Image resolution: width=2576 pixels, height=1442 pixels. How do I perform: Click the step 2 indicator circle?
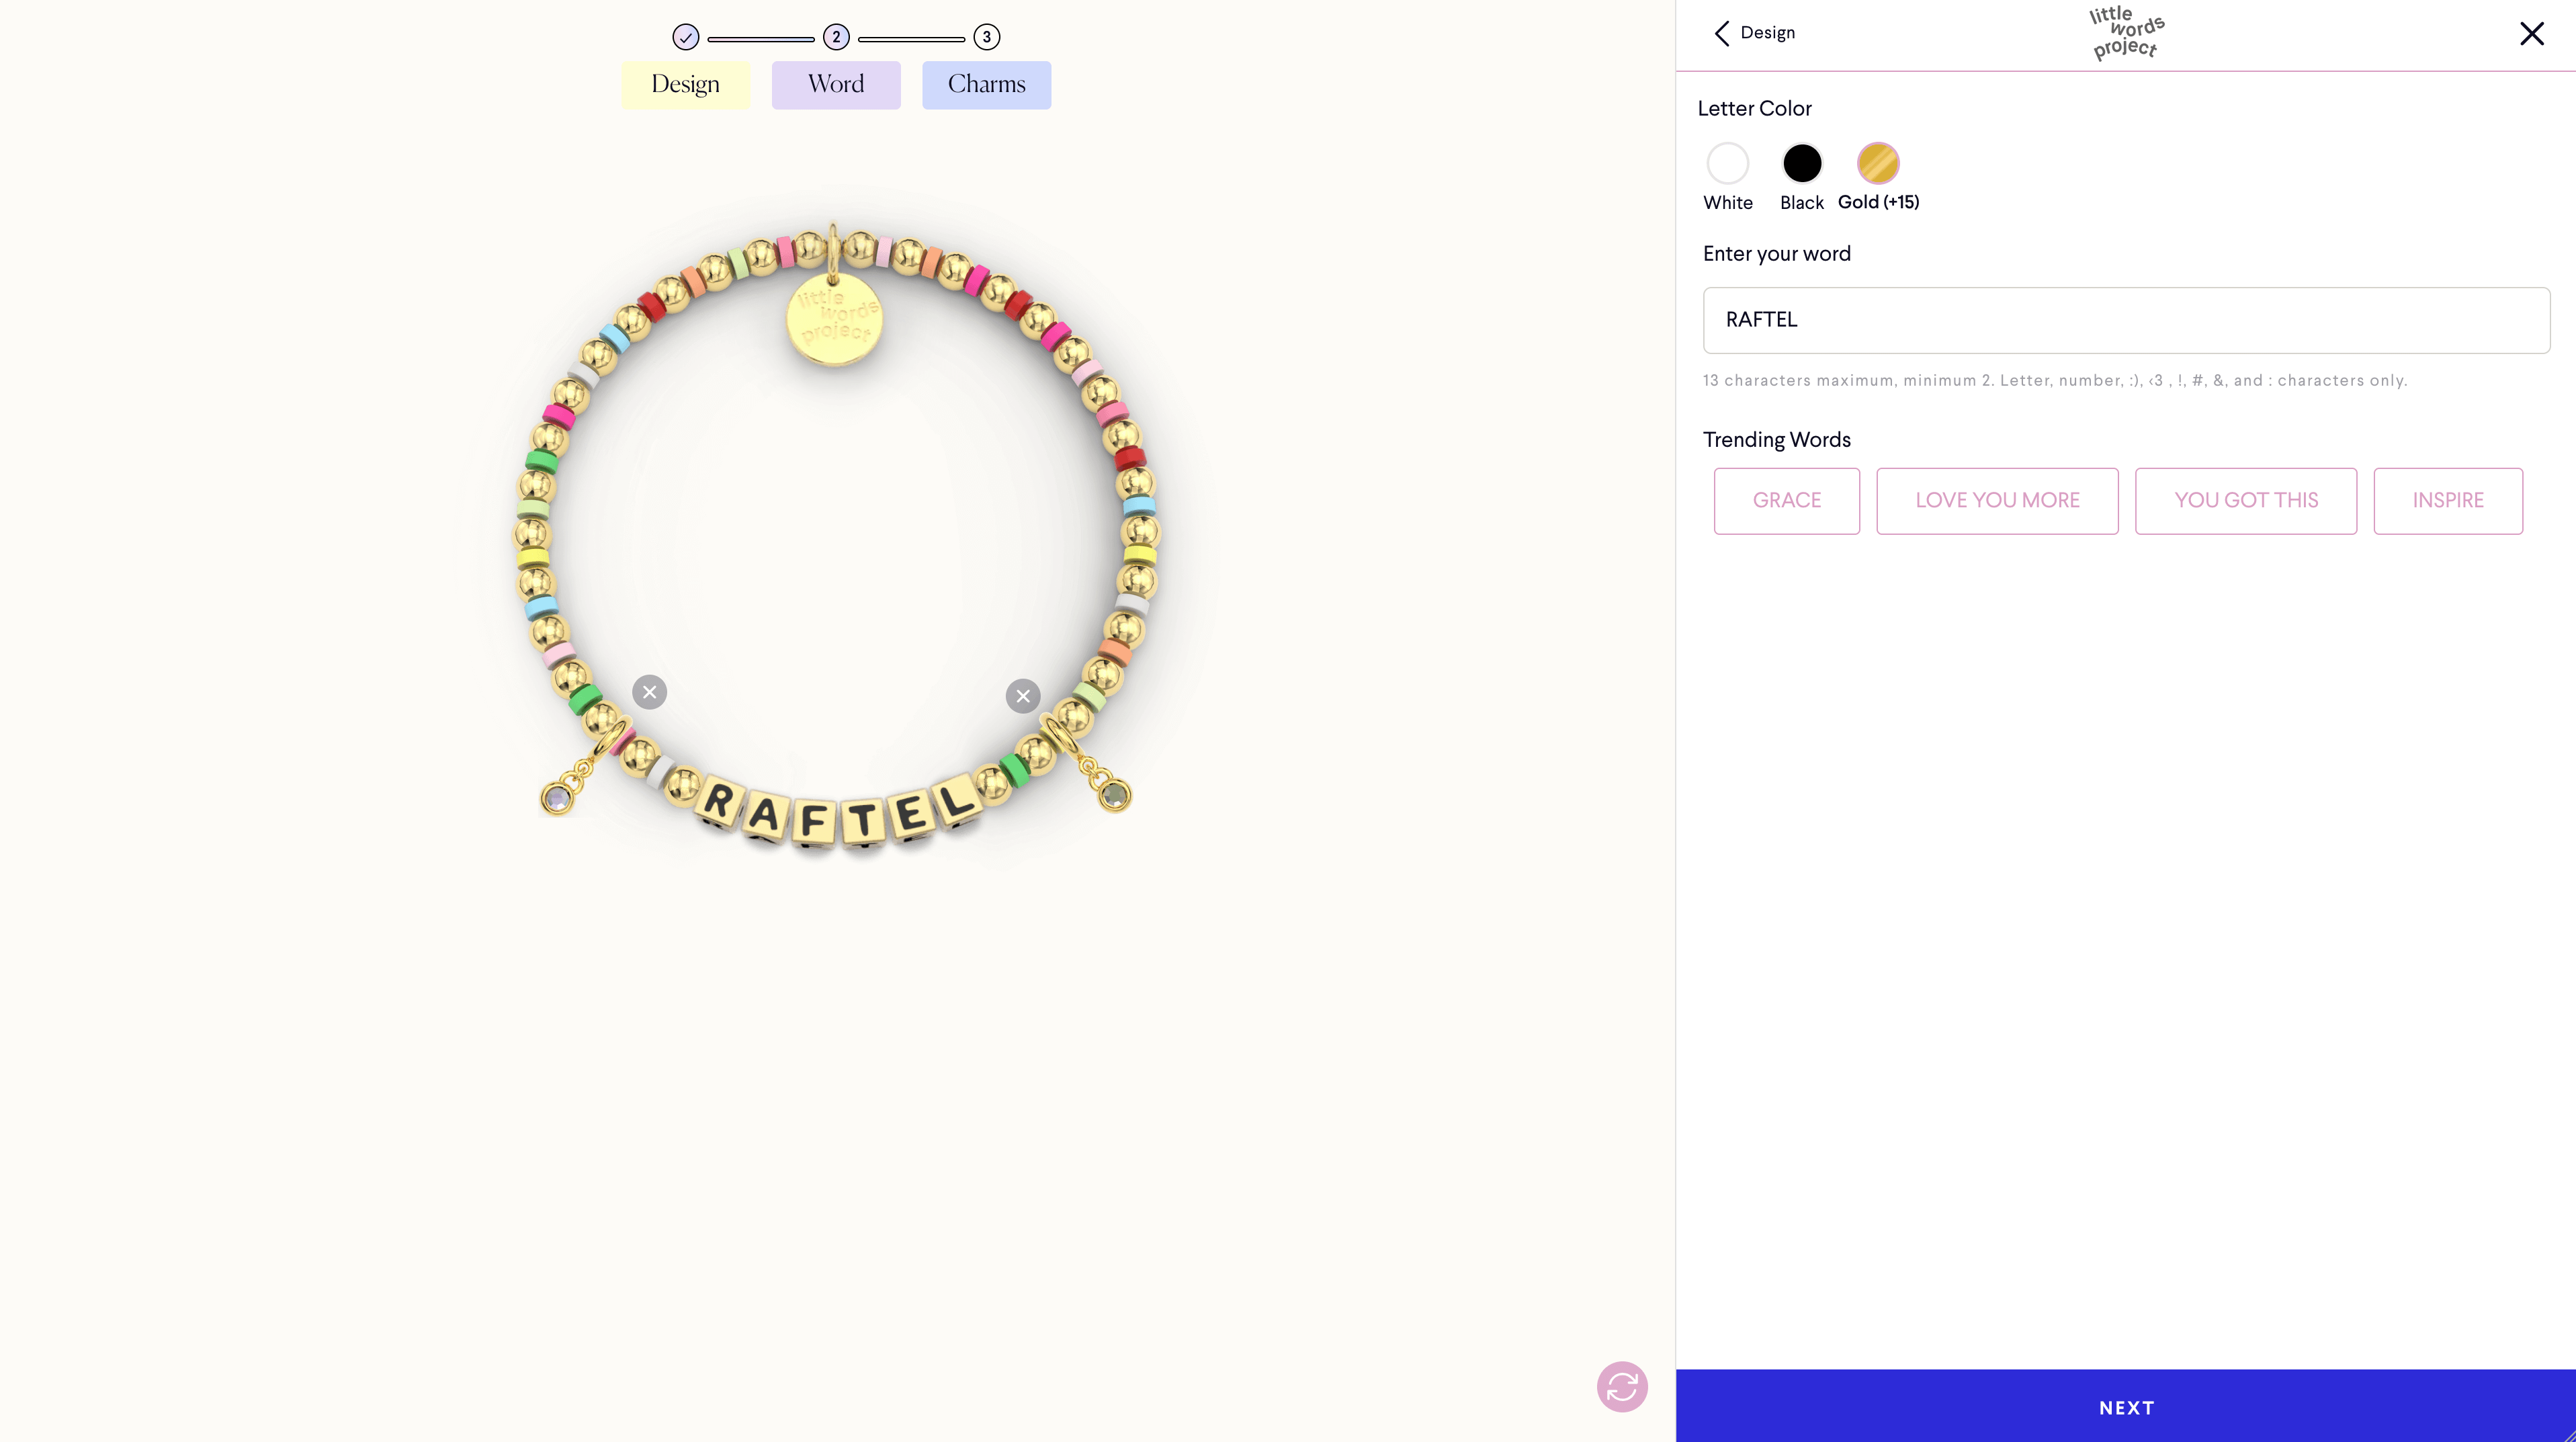(836, 37)
